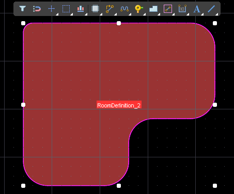Select the Place Component chip icon
The height and width of the screenshot is (194, 234).
pos(95,9)
